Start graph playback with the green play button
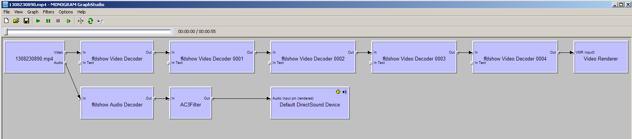This screenshot has width=632, height=139. tap(38, 21)
